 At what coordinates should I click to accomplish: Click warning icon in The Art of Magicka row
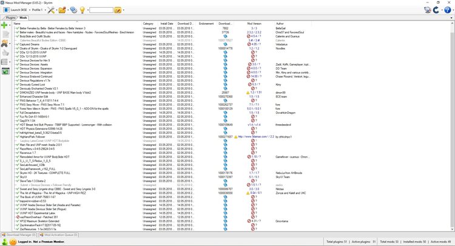point(248,193)
